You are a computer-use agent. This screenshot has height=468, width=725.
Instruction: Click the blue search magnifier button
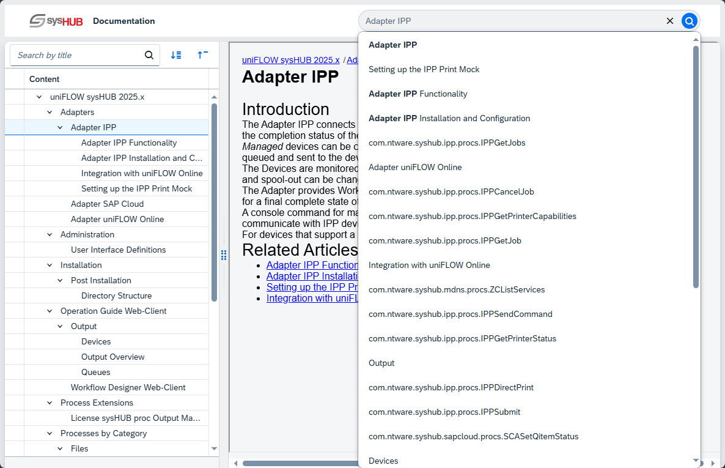coord(689,21)
